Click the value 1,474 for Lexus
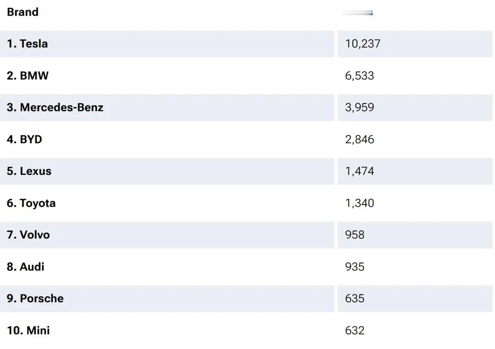495x349 pixels. [360, 171]
